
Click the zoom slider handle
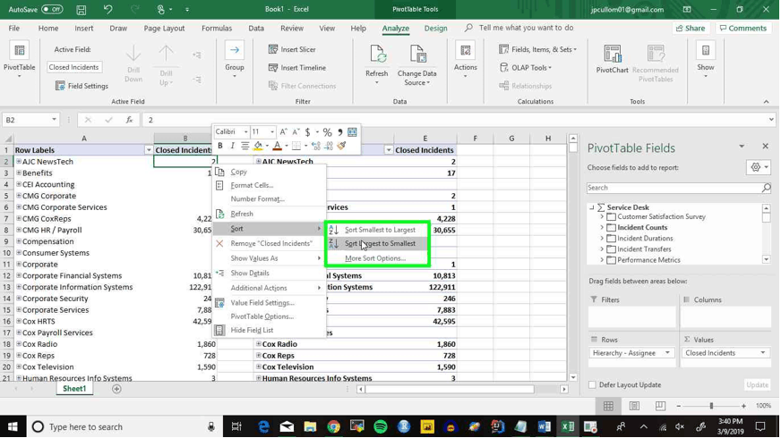pyautogui.click(x=711, y=406)
